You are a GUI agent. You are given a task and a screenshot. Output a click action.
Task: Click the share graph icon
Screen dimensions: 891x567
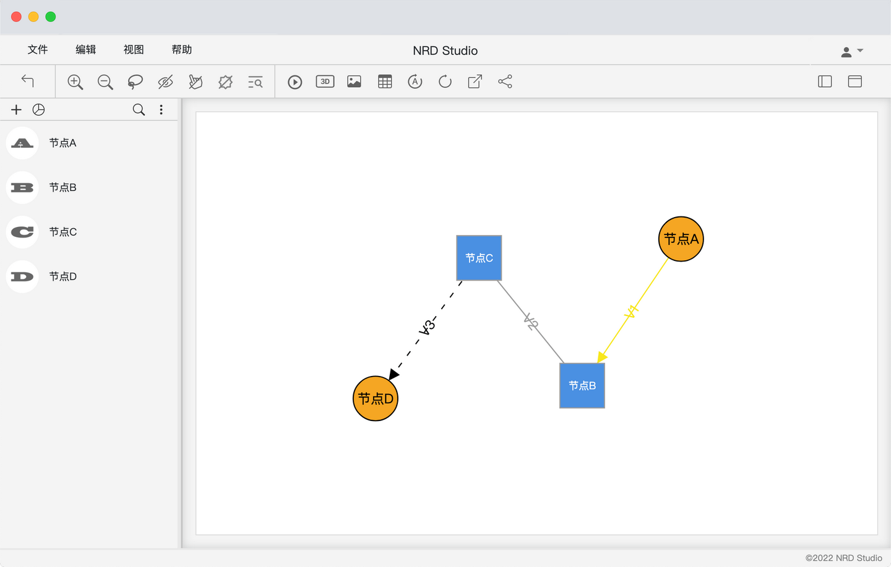[505, 81]
